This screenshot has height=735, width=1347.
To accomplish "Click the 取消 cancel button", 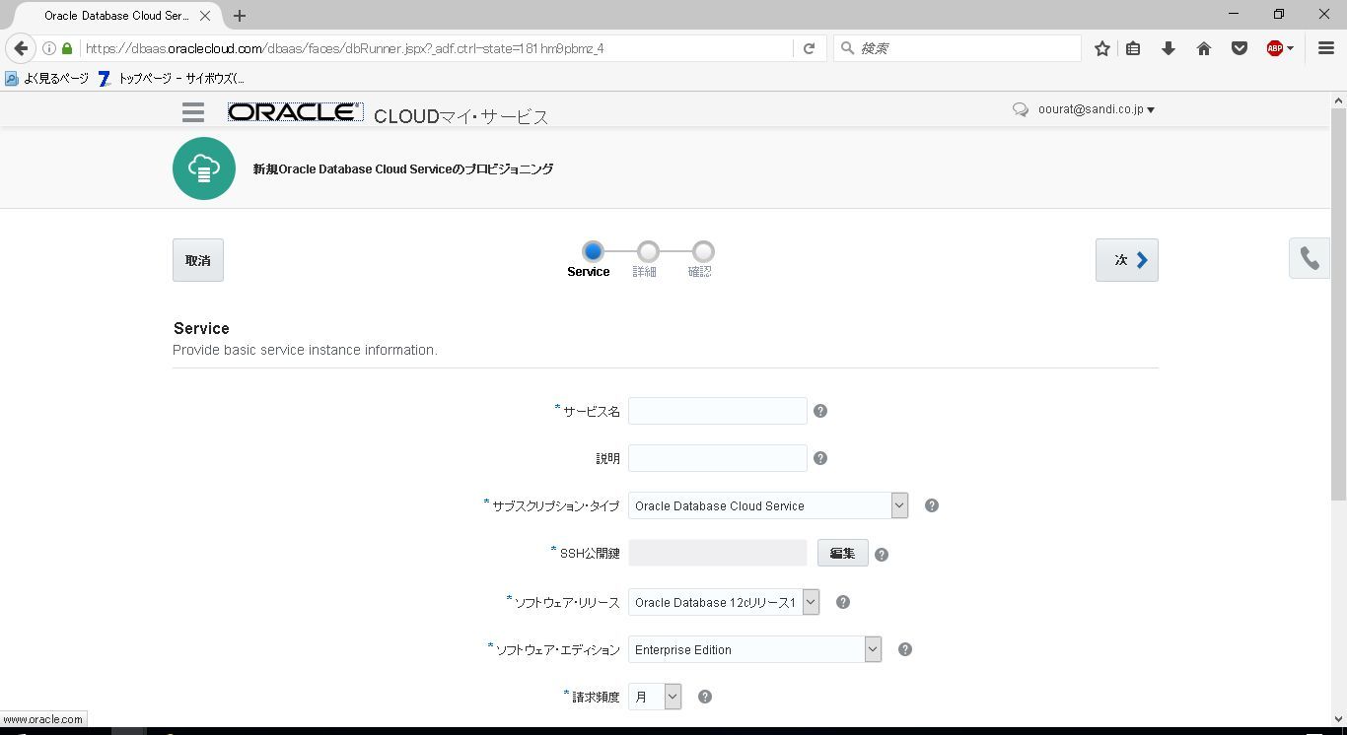I will point(198,260).
